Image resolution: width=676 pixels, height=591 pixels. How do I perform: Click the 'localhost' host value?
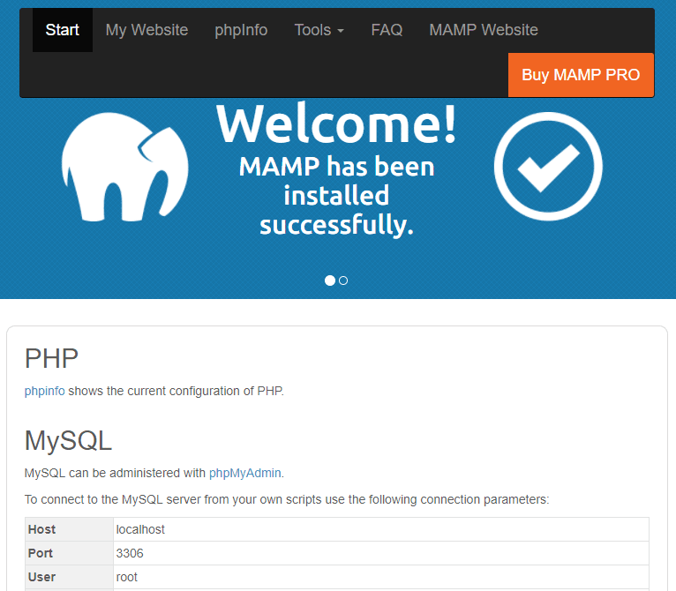click(140, 529)
